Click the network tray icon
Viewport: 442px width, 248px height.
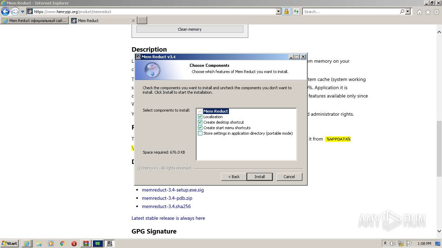[401, 244]
